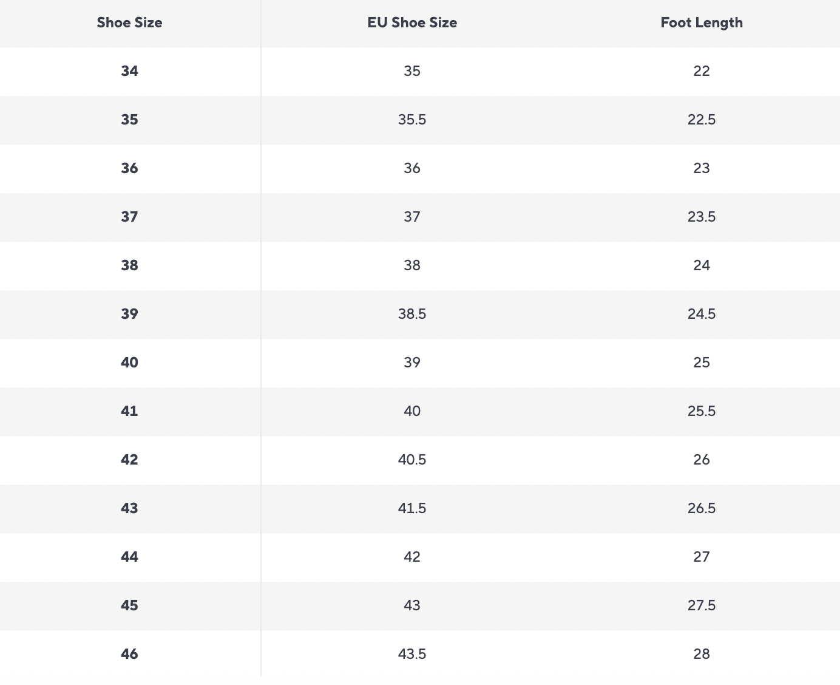Click the Foot Length column header
The height and width of the screenshot is (685, 840).
pos(702,22)
